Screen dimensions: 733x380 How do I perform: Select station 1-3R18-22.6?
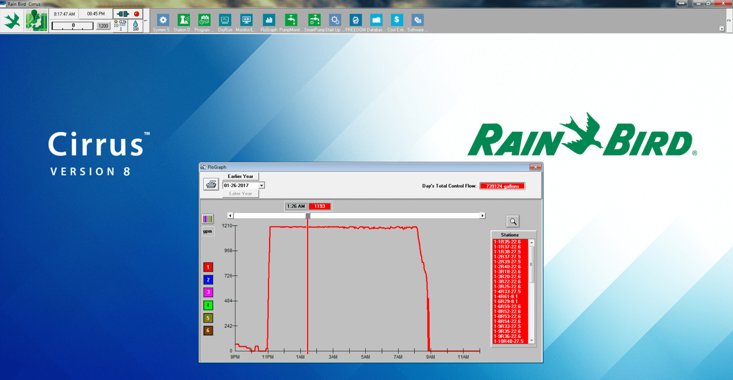510,272
